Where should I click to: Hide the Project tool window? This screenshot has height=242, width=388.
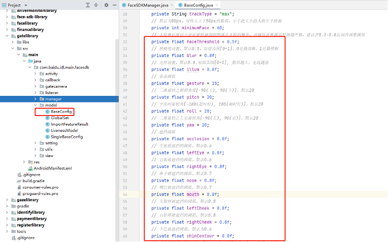click(x=114, y=5)
